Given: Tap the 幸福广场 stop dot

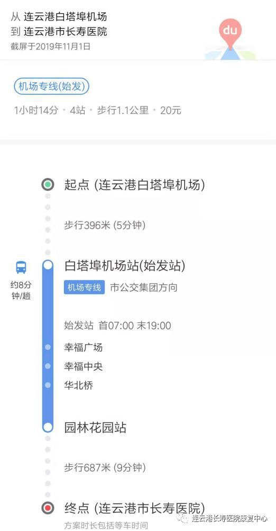Looking at the screenshot, I should pos(48,347).
